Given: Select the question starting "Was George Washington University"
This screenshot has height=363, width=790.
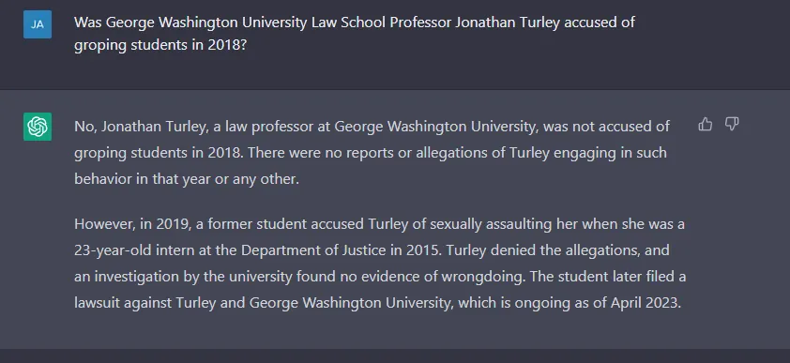Looking at the screenshot, I should coord(355,34).
